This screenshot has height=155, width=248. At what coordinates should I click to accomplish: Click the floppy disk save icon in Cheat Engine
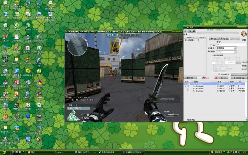pyautogui.click(x=194, y=31)
